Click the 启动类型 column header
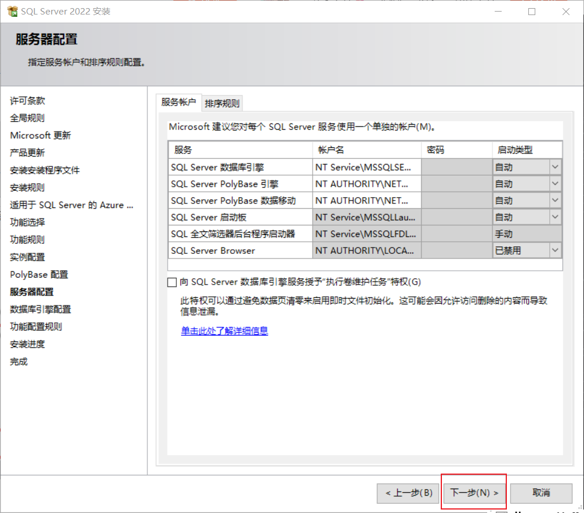This screenshot has width=584, height=513. coord(527,150)
